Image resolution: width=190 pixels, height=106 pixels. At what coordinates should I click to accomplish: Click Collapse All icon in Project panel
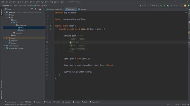pyautogui.click(x=36, y=9)
